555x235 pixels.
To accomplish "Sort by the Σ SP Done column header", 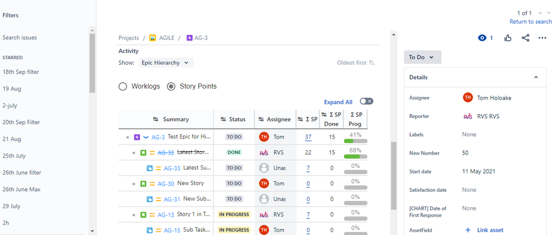I will (x=332, y=119).
